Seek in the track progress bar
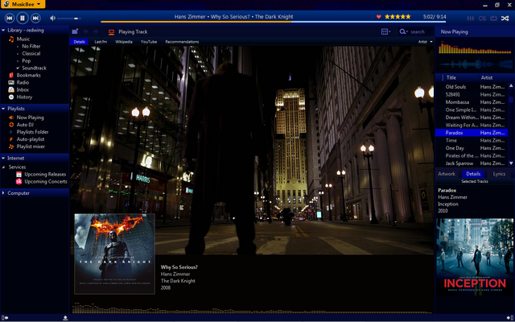The height and width of the screenshot is (322, 515). [274, 22]
